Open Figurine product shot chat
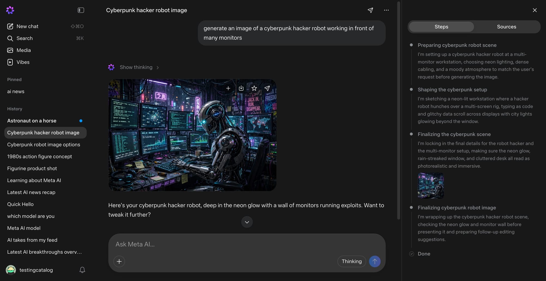Image resolution: width=546 pixels, height=281 pixels. pyautogui.click(x=45, y=168)
